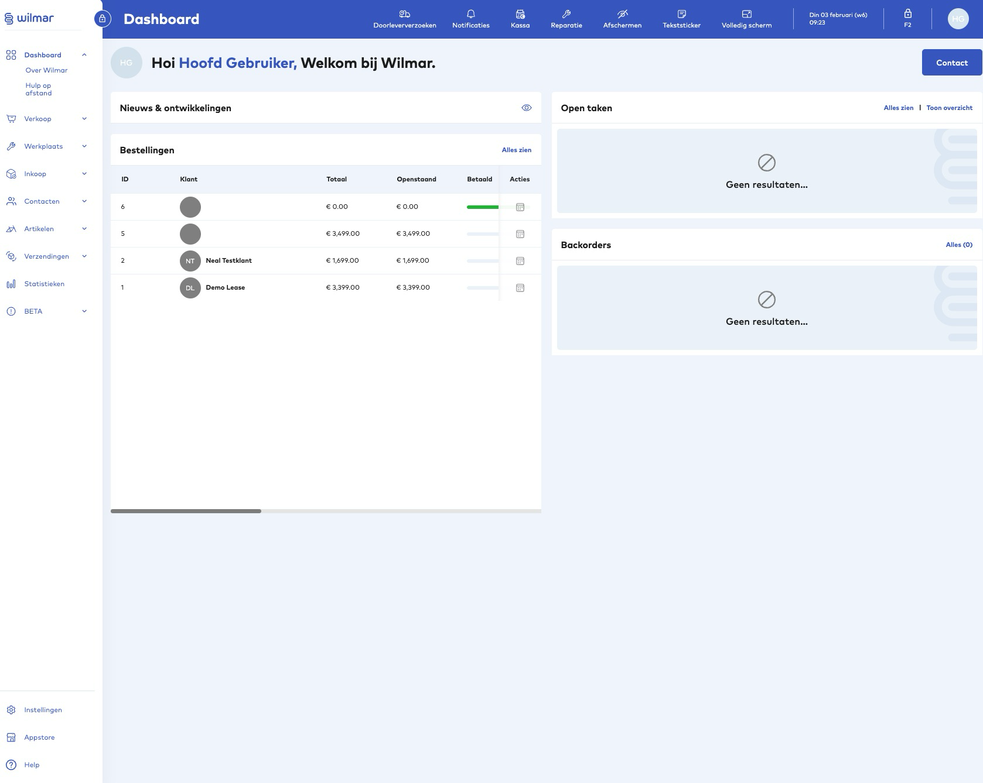Screen dimensions: 983x783
Task: Click Alles zien link in Bestellingen
Action: (x=516, y=150)
